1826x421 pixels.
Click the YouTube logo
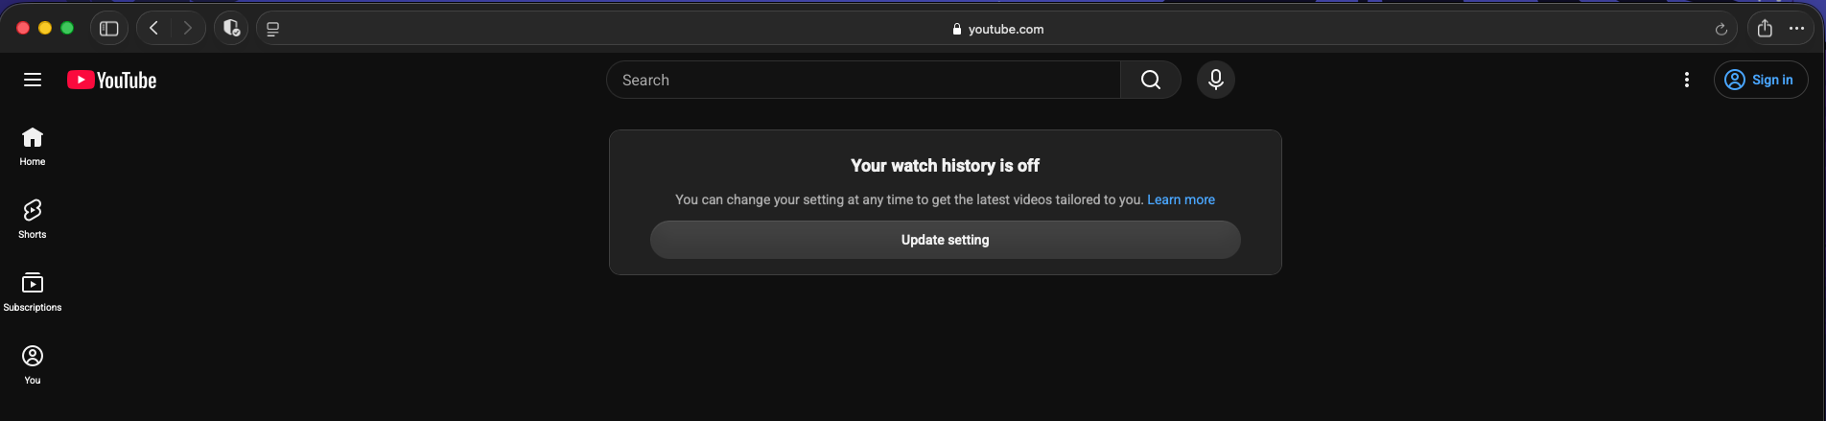click(x=111, y=80)
